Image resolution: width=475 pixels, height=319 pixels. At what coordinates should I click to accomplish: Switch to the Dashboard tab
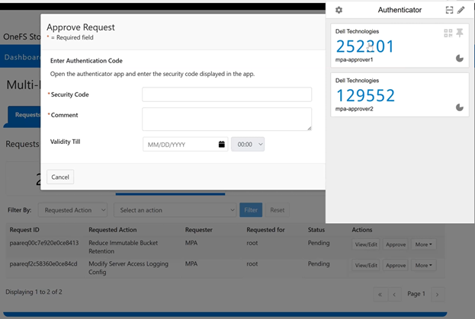[x=21, y=57]
